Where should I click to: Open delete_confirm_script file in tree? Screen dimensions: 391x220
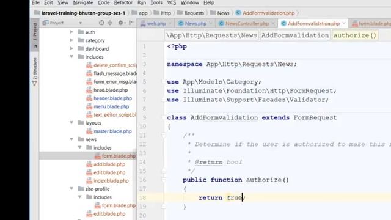tap(111, 65)
